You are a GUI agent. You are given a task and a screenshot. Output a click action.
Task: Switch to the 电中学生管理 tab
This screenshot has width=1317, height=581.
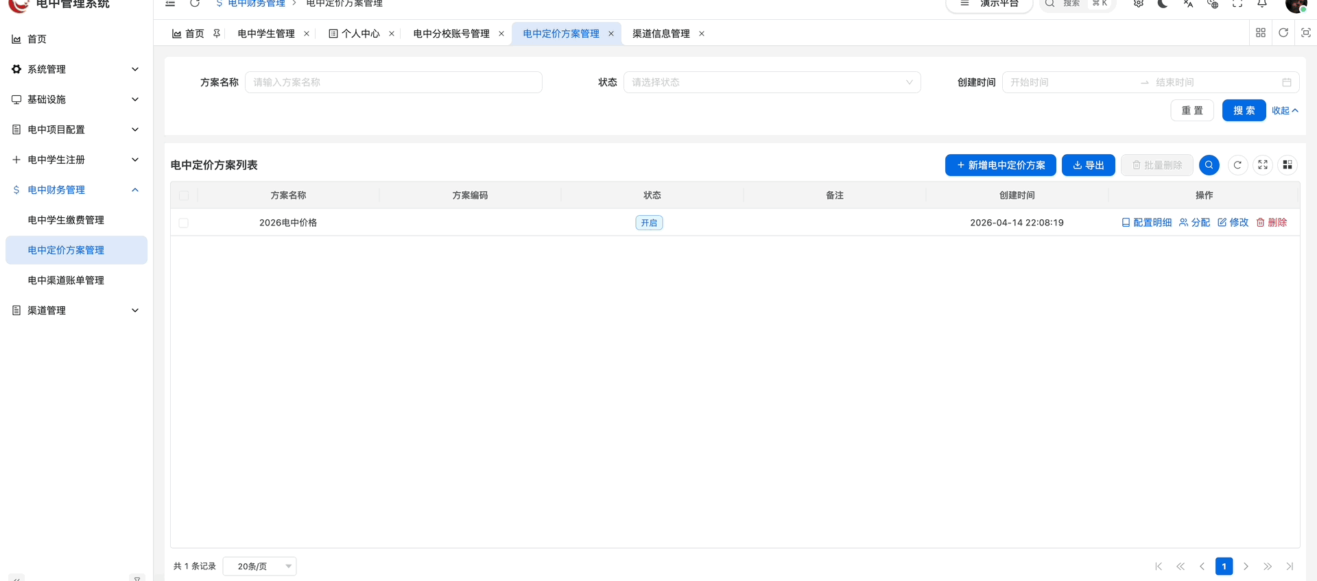coord(266,34)
